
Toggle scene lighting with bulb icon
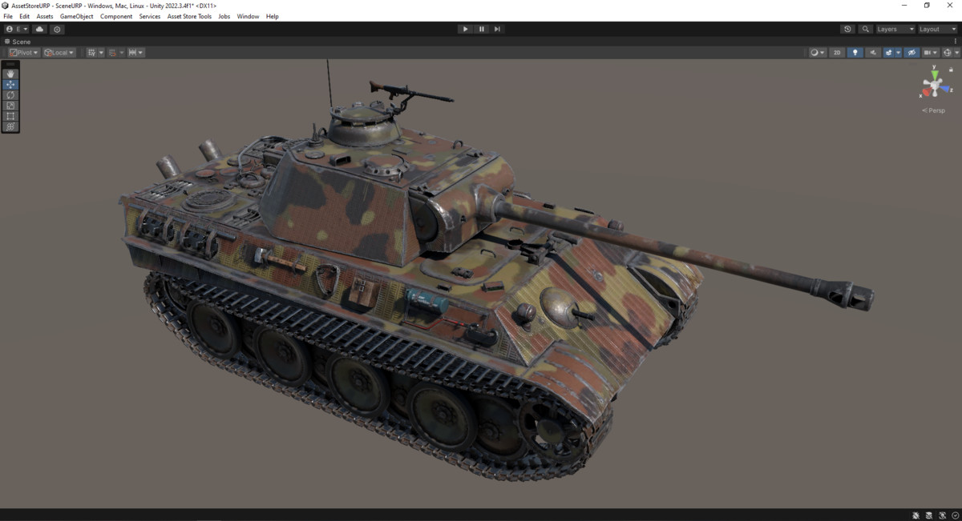pos(855,51)
